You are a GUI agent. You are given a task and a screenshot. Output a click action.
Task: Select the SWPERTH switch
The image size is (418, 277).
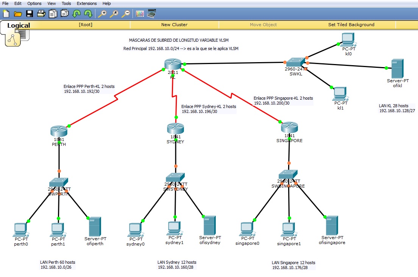pyautogui.click(x=59, y=182)
